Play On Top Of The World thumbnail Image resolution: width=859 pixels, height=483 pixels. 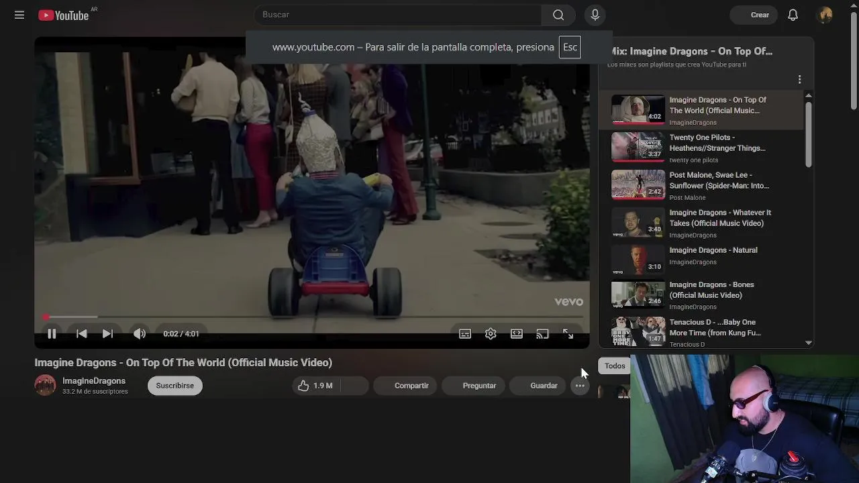coord(638,109)
